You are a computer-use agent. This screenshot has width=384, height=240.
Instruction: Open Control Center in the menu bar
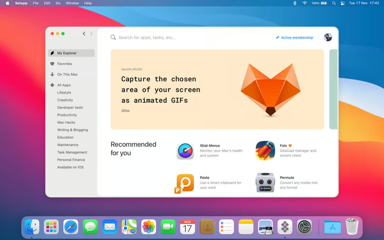(343, 3)
